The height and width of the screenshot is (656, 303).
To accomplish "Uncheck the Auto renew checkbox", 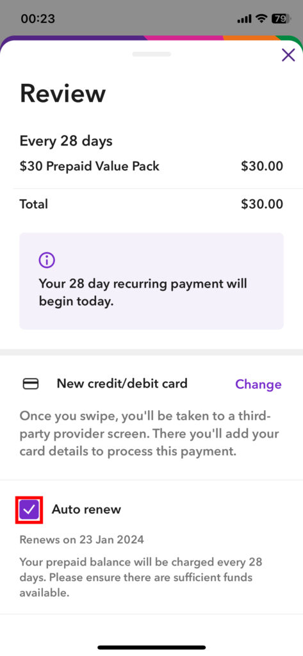I will pos(29,509).
